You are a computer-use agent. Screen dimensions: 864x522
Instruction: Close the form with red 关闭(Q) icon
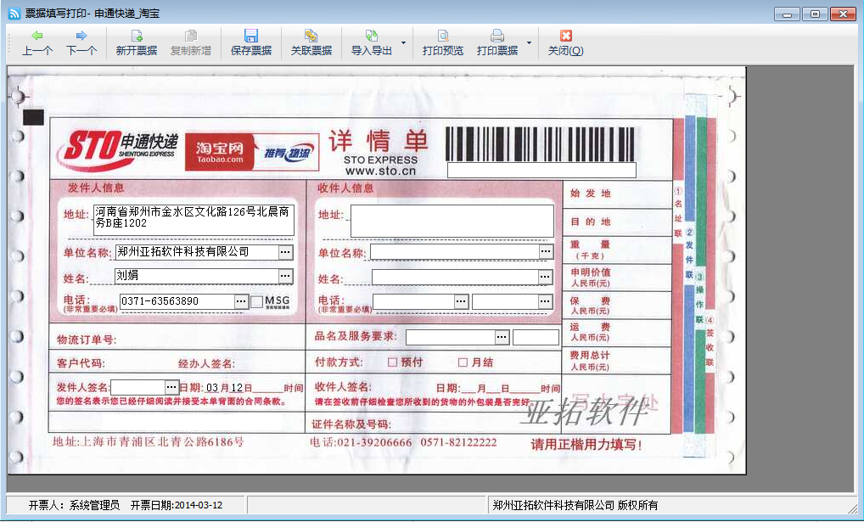565,43
